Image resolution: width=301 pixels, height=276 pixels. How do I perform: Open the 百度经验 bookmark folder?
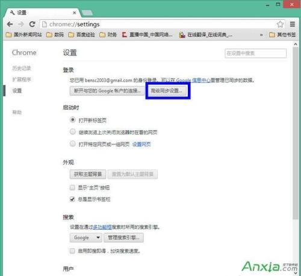point(81,35)
